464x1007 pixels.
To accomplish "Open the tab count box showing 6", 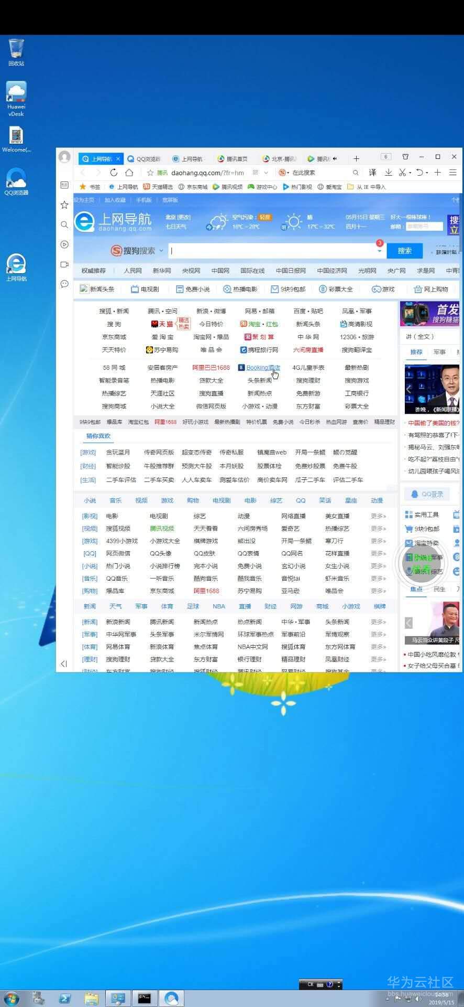I will click(386, 157).
